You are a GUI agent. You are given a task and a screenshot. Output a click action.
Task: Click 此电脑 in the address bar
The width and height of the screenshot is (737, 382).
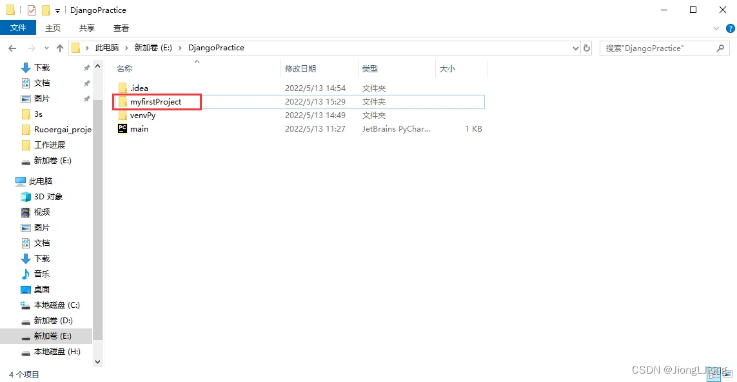pyautogui.click(x=107, y=48)
